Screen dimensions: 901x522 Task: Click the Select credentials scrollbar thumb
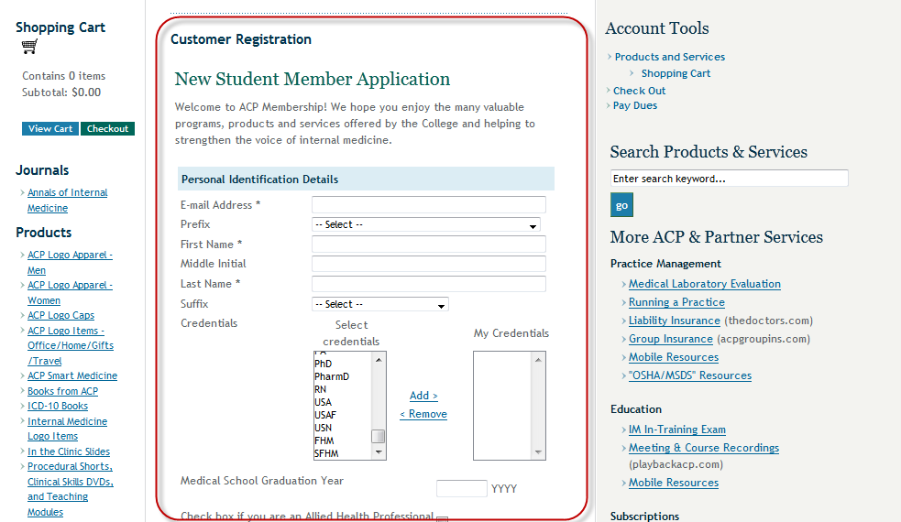point(379,437)
